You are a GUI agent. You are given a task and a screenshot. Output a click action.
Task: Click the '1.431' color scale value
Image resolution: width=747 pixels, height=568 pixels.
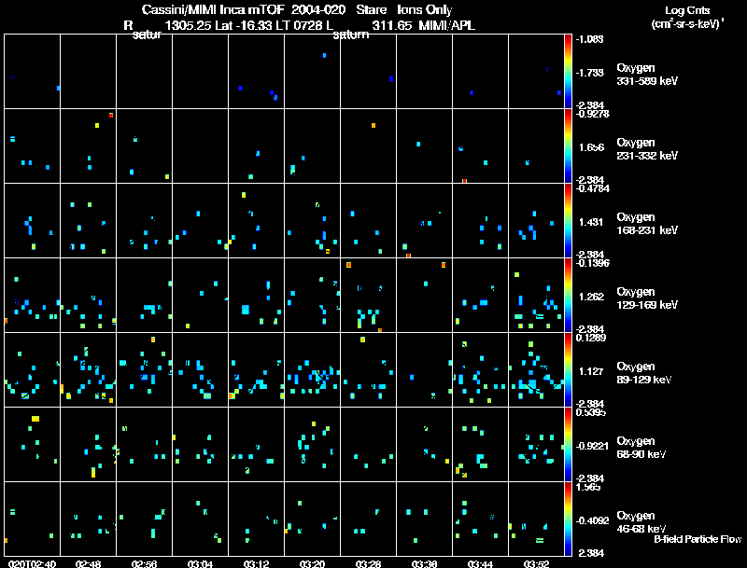pyautogui.click(x=591, y=222)
